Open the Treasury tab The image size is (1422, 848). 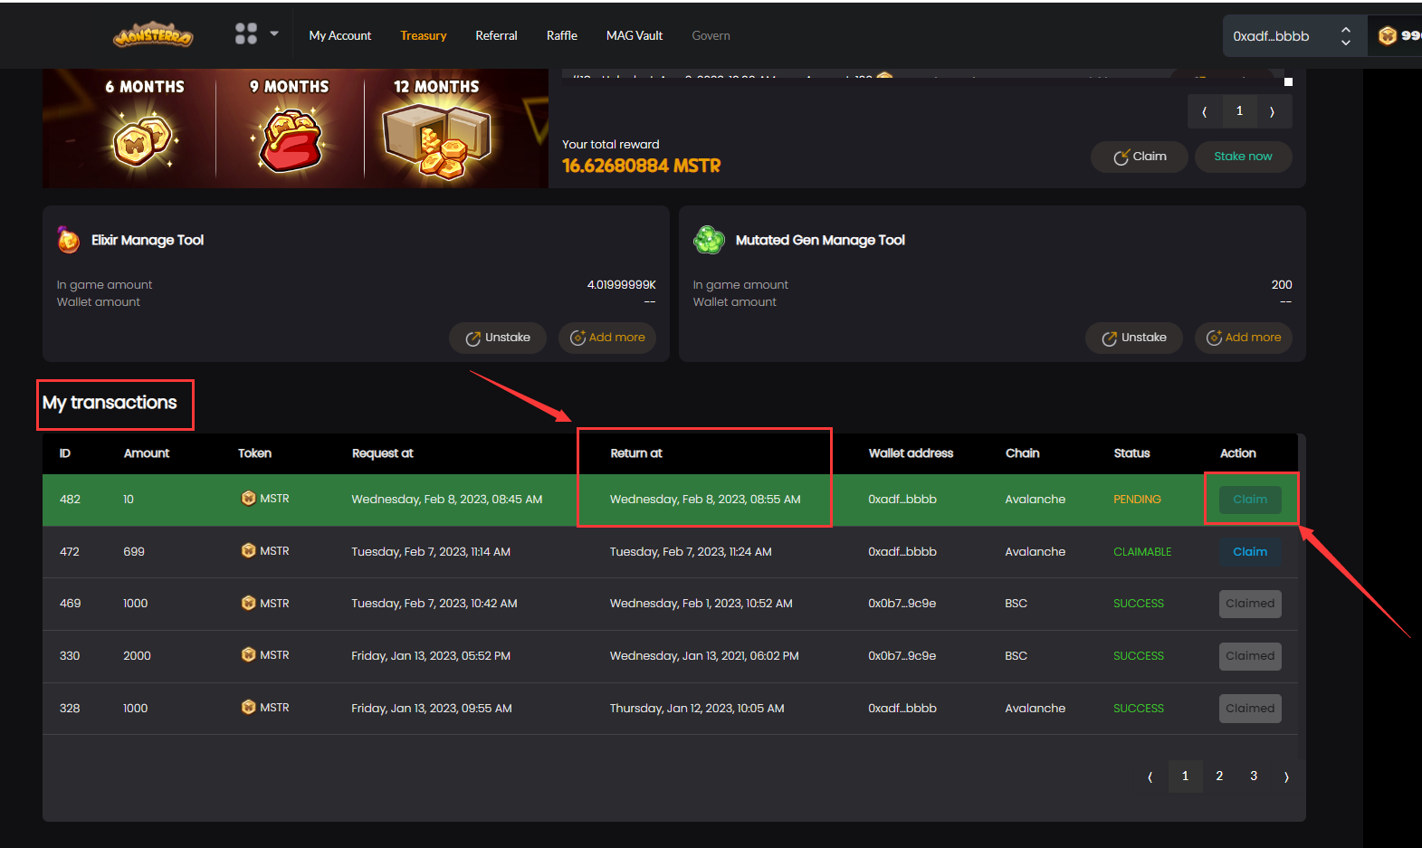423,35
